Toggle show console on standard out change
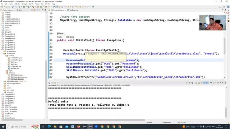Viewport: 230px width, 129px height. 204,83
